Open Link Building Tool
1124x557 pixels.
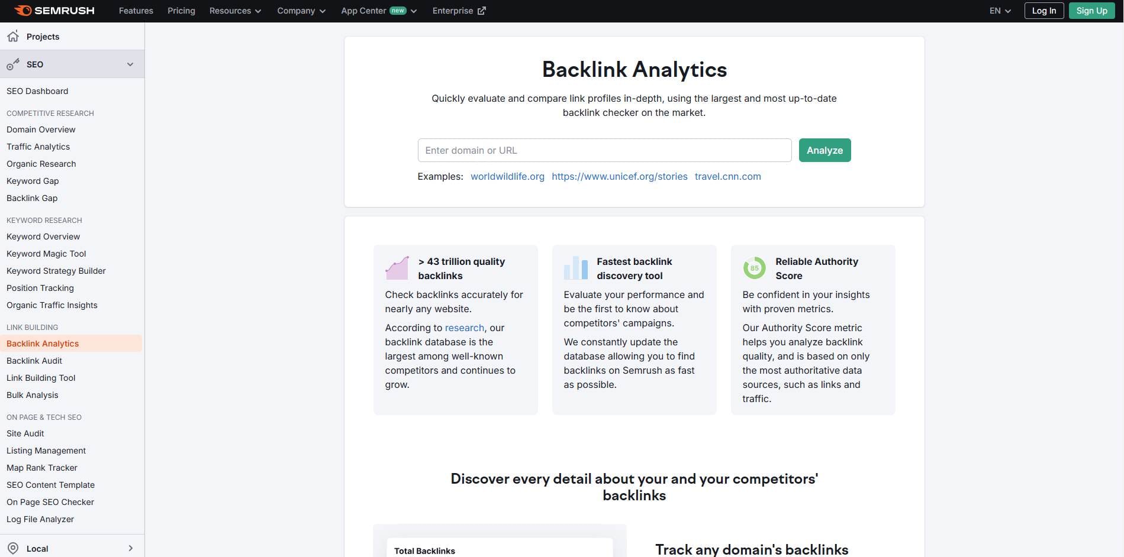coord(41,378)
